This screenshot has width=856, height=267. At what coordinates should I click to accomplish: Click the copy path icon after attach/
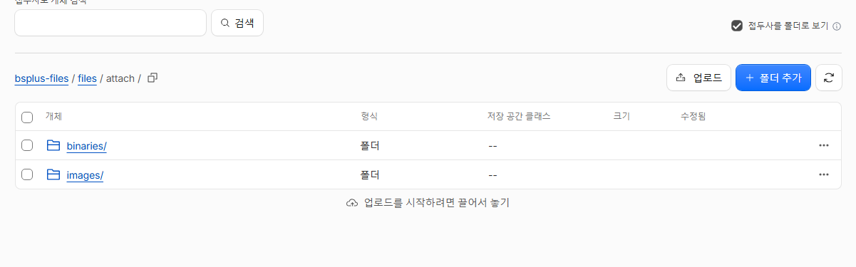pos(152,78)
